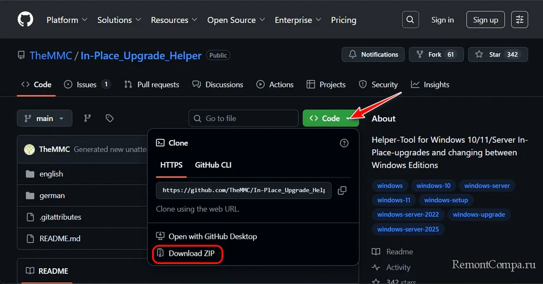Go to the Issues tab
This screenshot has width=543, height=284.
point(87,85)
